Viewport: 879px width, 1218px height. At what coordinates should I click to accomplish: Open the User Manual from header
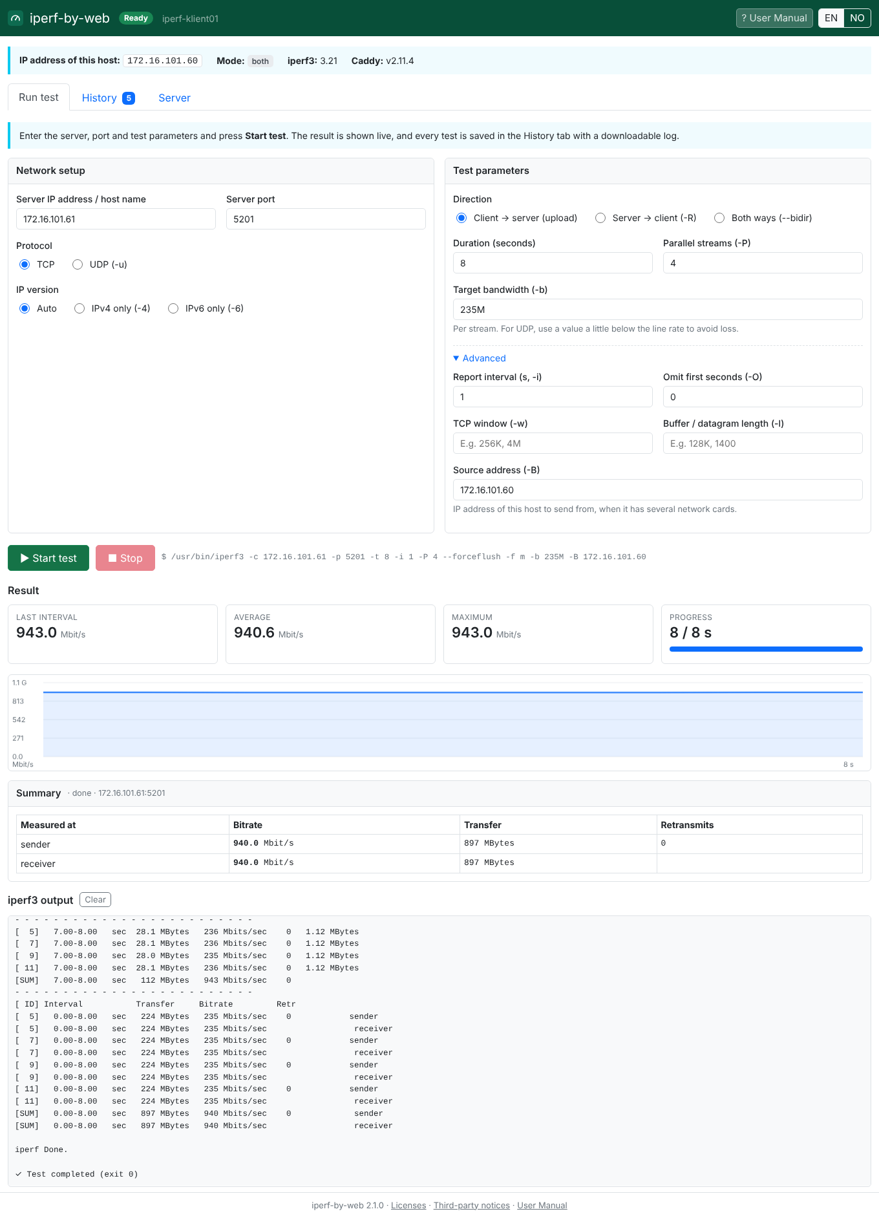774,18
